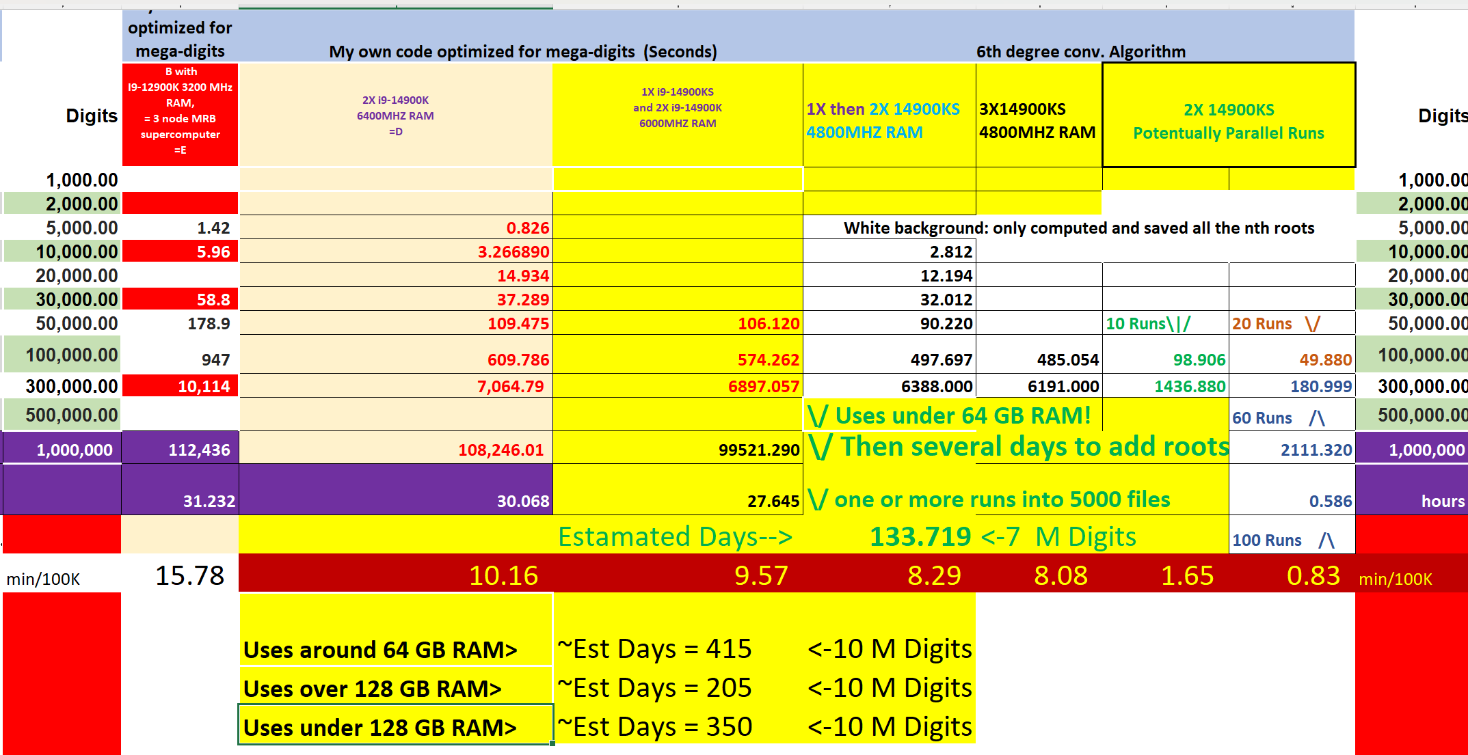
Task: Select the 'Estamated Days-->' cell
Action: (x=676, y=537)
